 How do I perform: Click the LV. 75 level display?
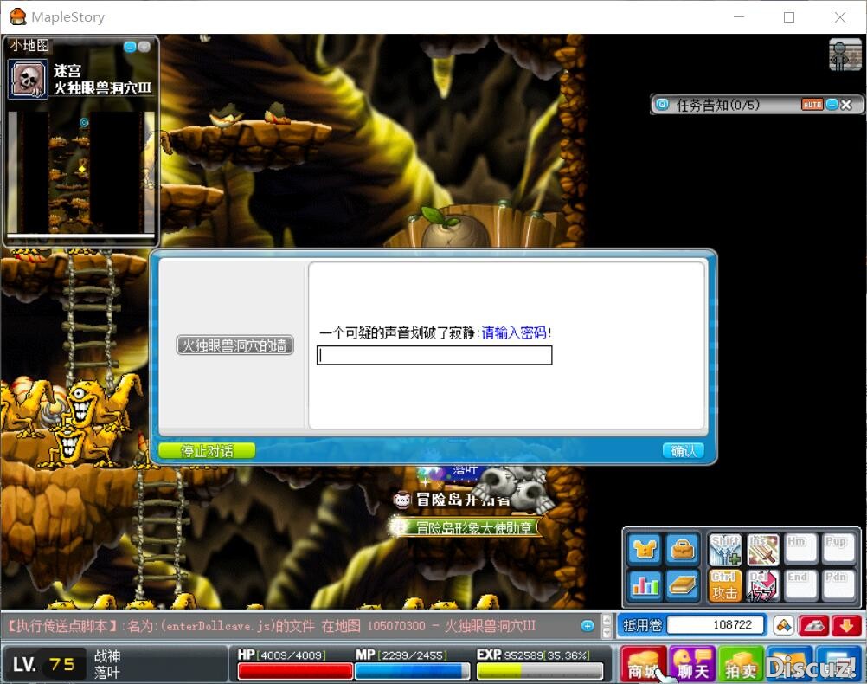point(43,664)
